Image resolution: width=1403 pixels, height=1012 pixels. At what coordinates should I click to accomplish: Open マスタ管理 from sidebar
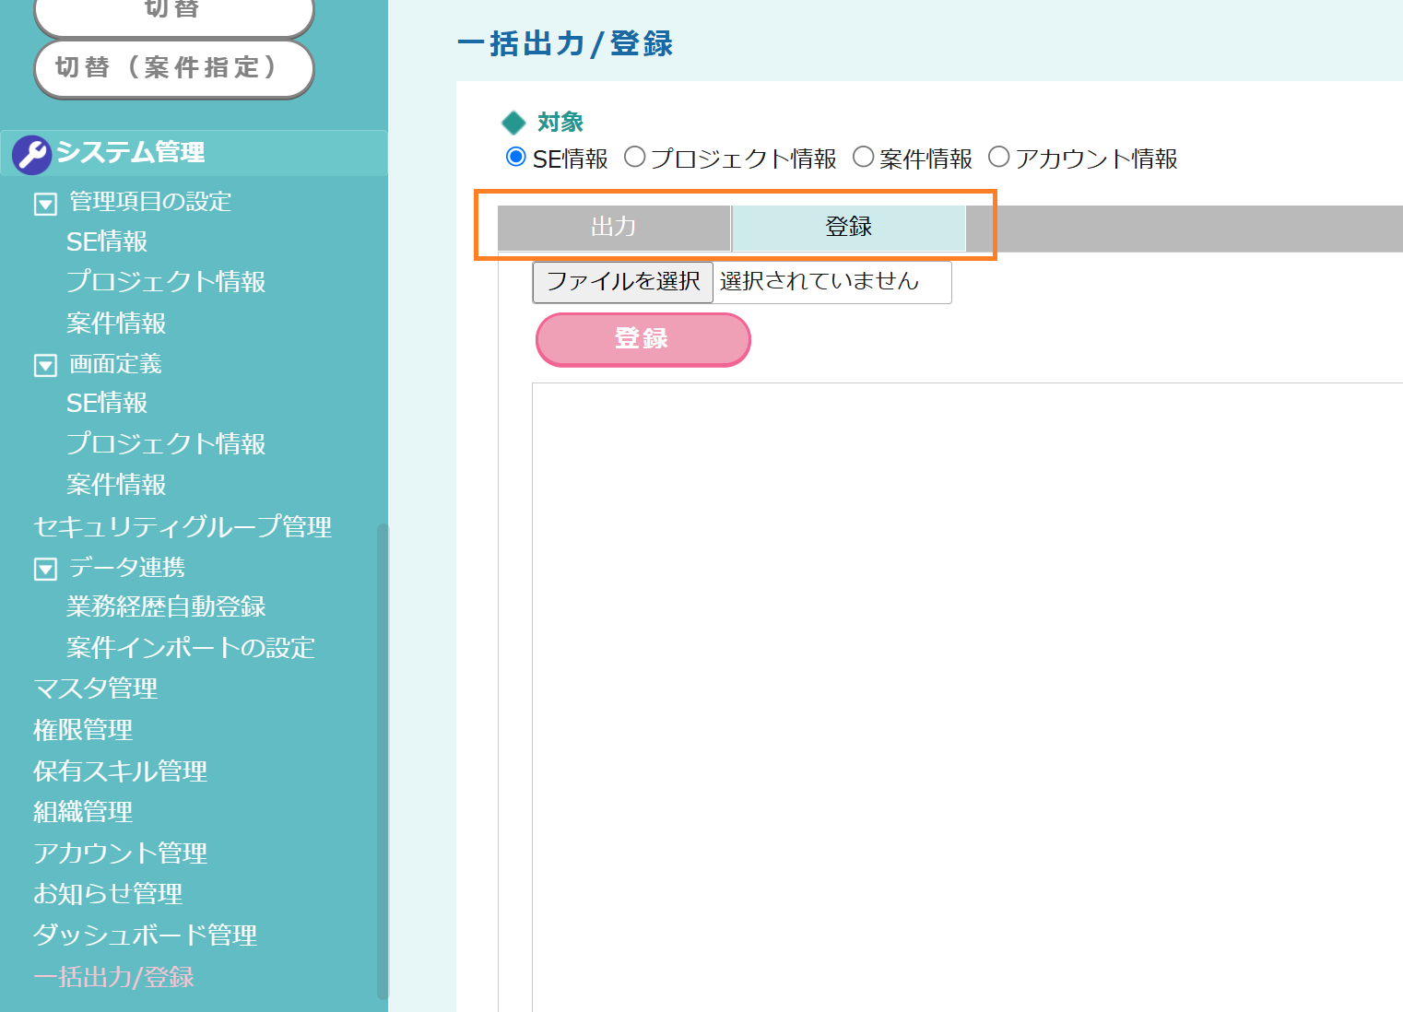[96, 688]
